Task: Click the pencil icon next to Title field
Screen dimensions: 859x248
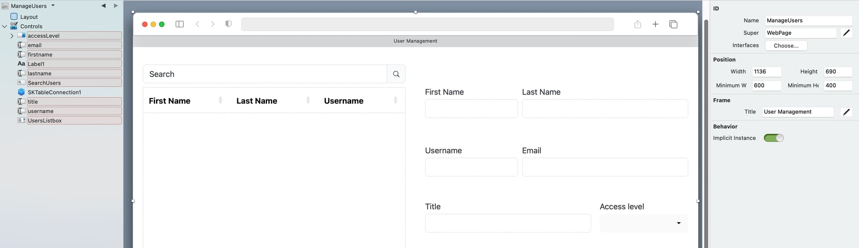Action: [846, 112]
